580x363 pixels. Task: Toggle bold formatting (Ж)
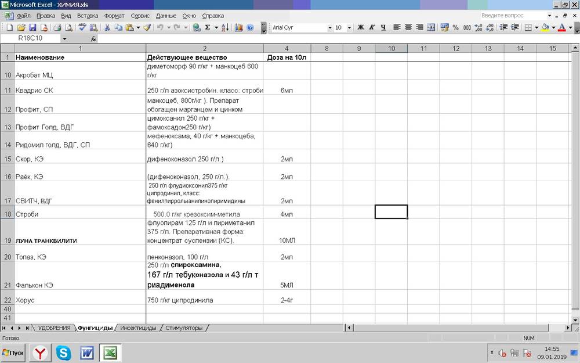pyautogui.click(x=361, y=27)
